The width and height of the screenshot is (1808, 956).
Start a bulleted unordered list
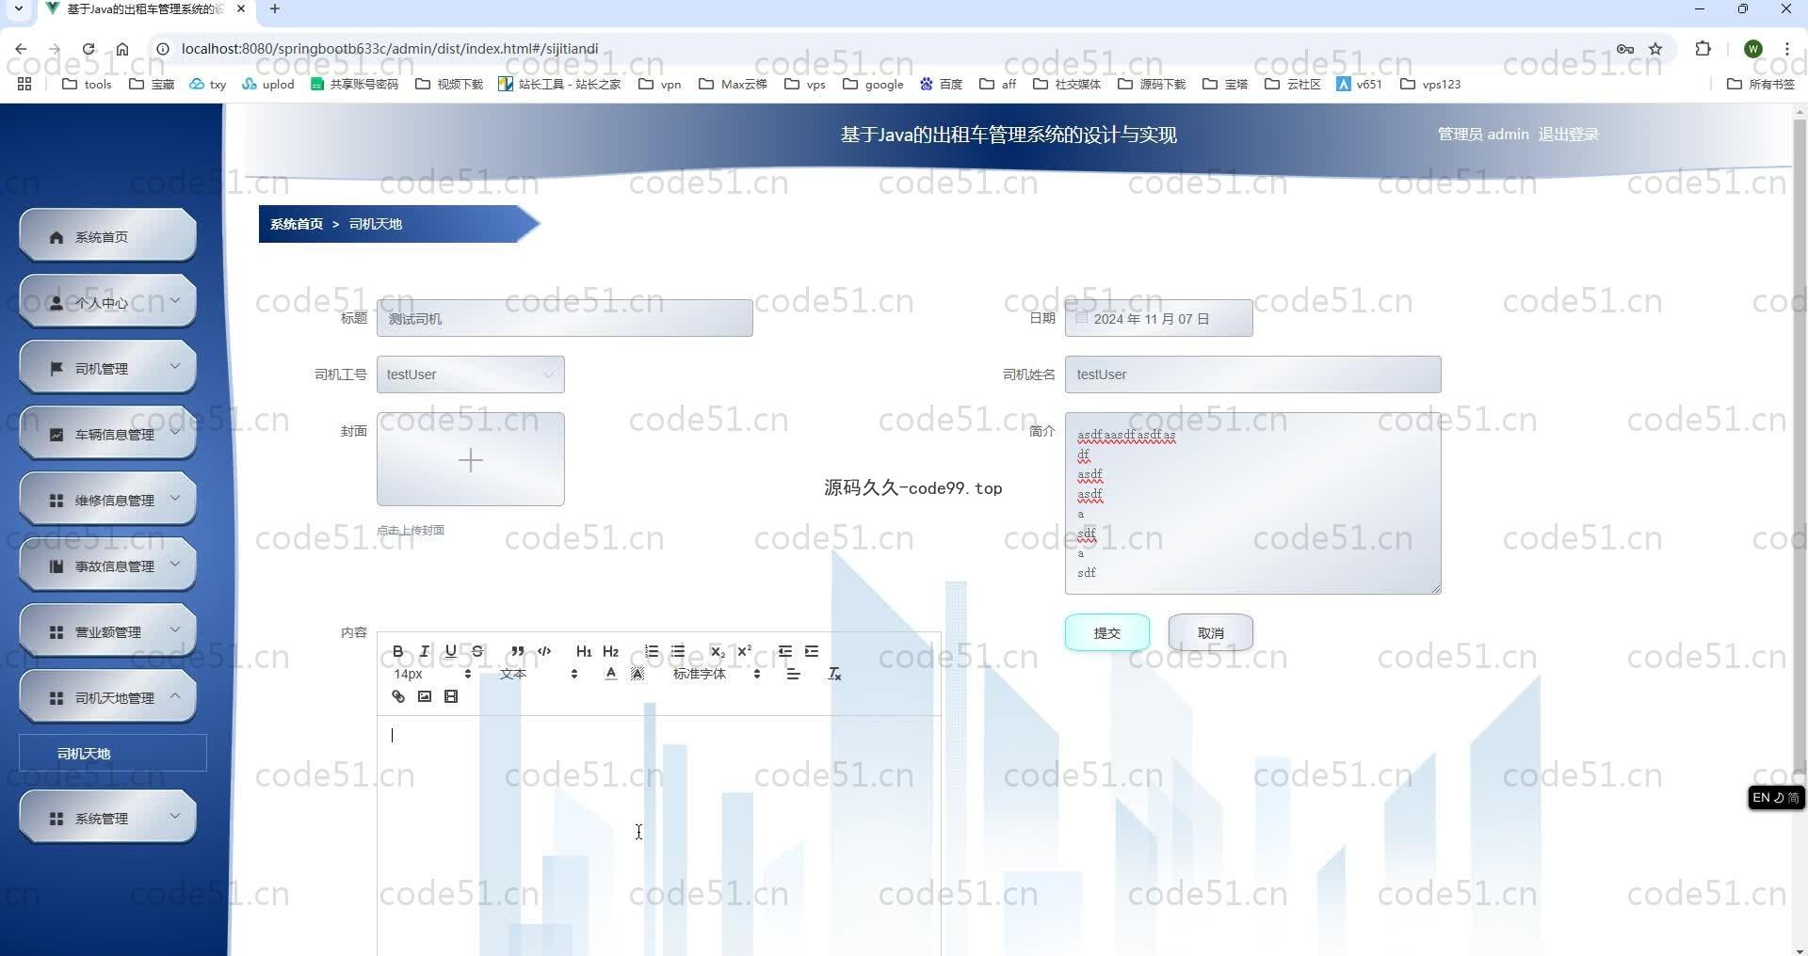(x=678, y=651)
